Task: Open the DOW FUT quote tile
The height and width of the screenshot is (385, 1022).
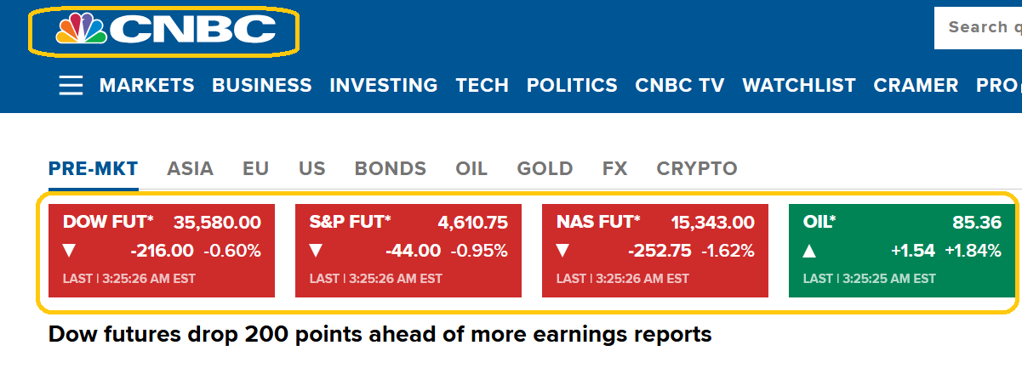Action: click(x=162, y=250)
